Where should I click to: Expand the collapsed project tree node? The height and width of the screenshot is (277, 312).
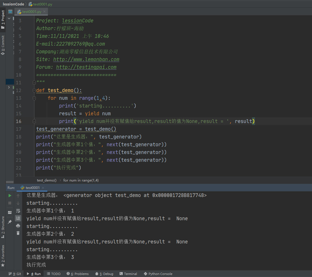9,87
